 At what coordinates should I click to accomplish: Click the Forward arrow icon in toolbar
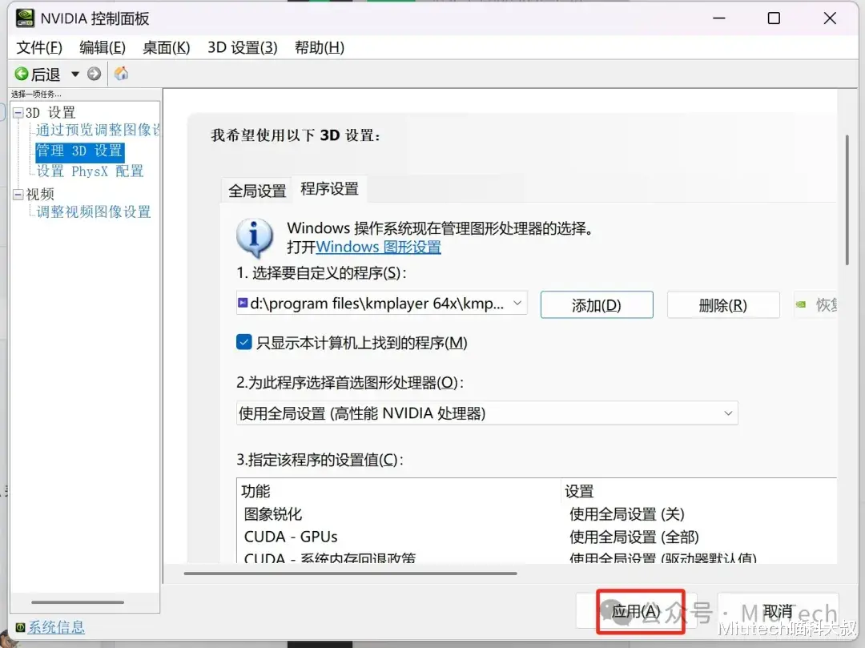coord(95,74)
